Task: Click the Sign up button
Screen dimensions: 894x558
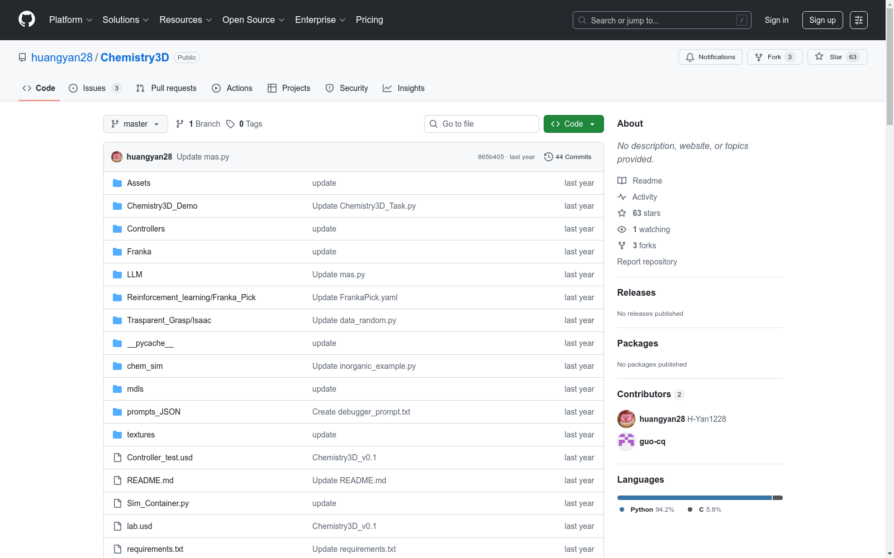Action: (822, 20)
